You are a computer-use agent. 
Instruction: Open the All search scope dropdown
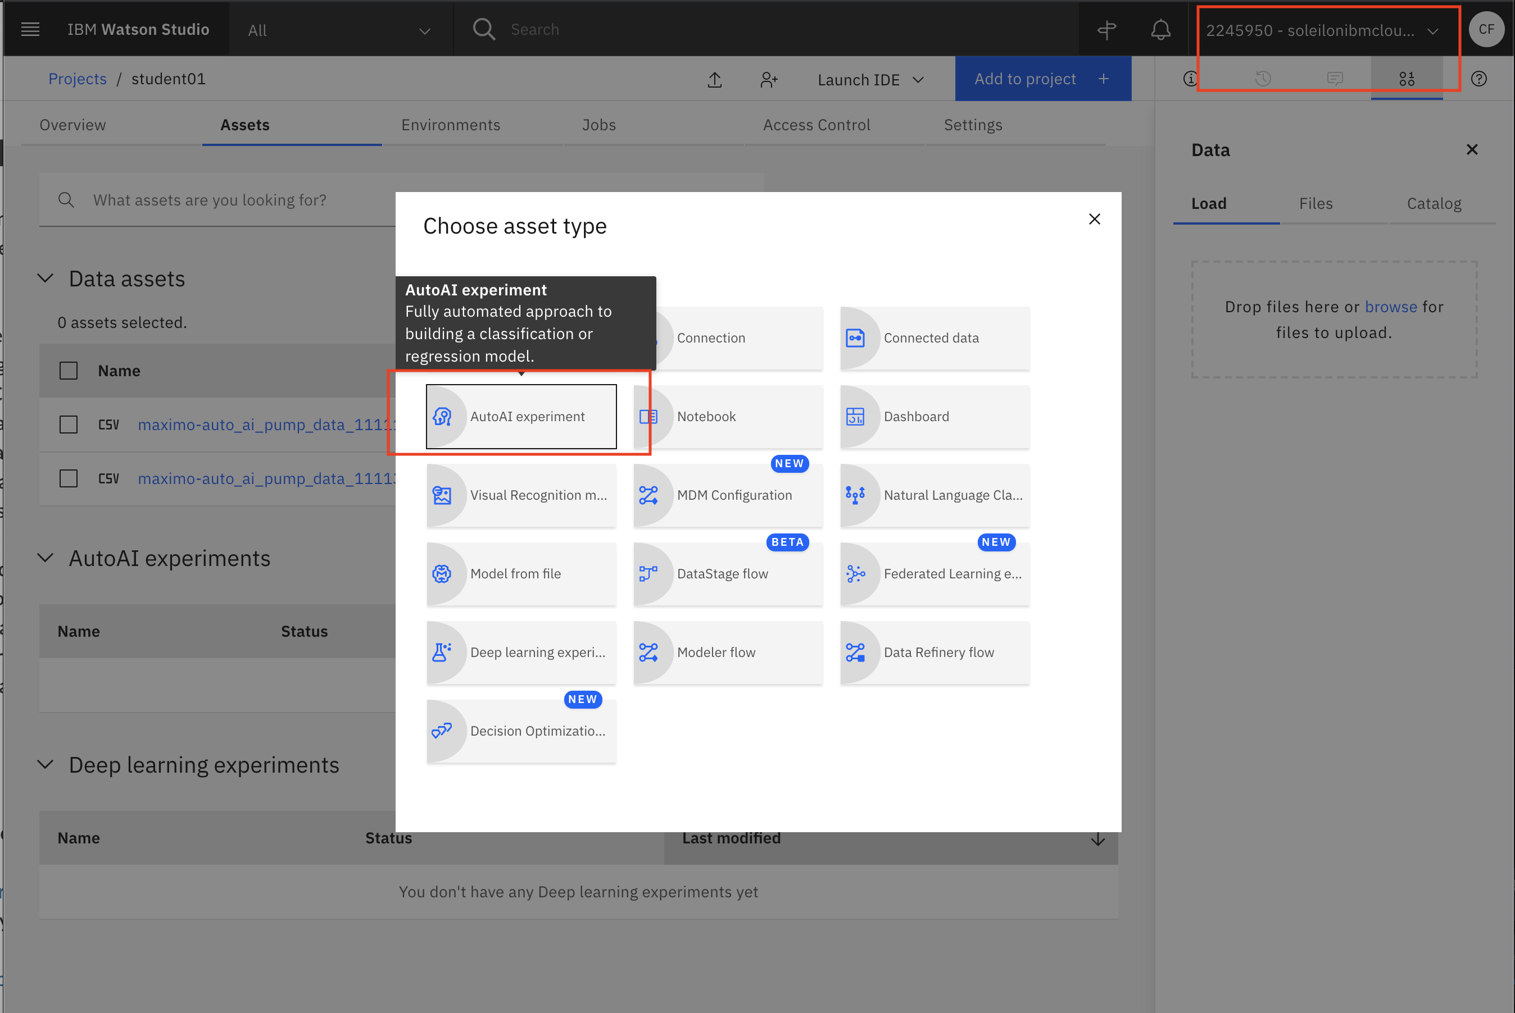pyautogui.click(x=341, y=30)
